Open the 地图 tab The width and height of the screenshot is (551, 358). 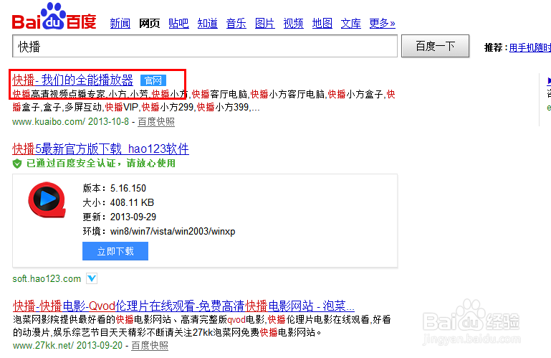click(322, 24)
